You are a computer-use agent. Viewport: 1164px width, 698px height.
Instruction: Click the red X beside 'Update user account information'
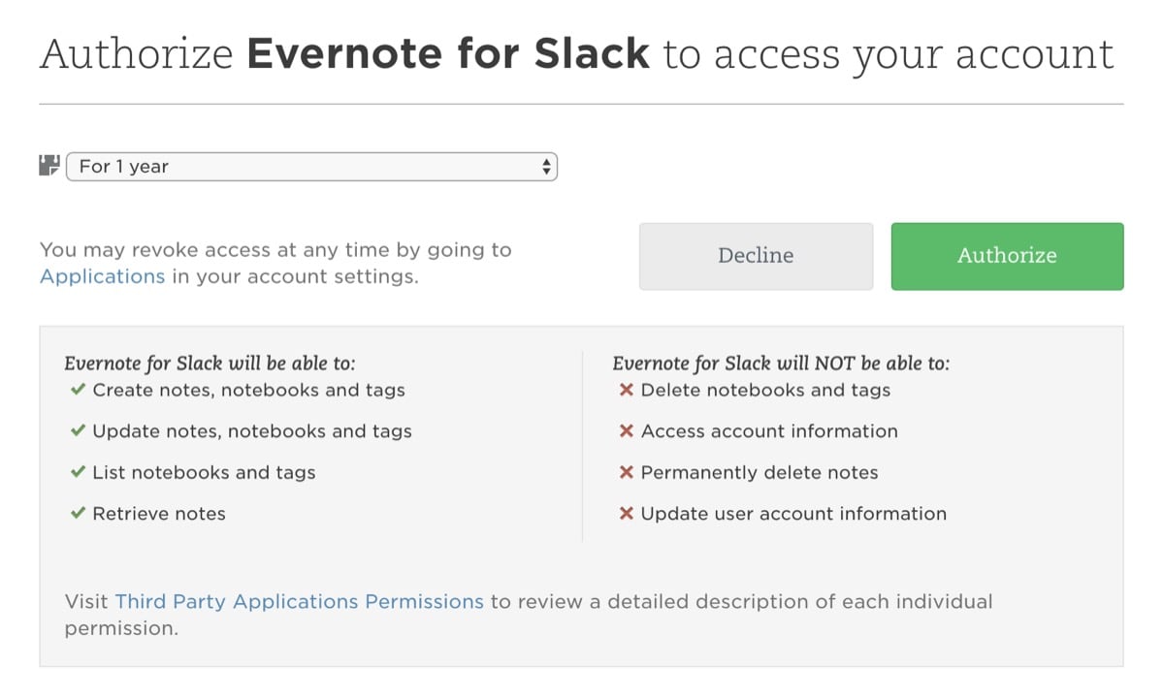[x=627, y=514]
